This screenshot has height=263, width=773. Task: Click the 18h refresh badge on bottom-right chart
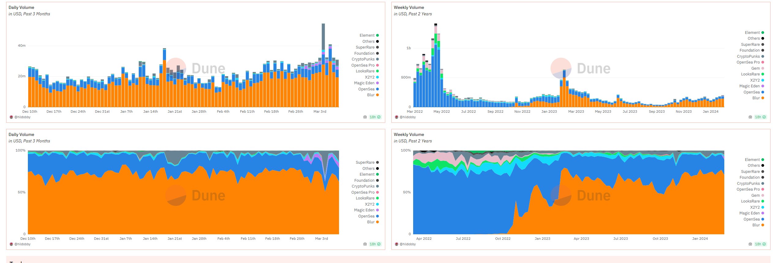pos(760,244)
